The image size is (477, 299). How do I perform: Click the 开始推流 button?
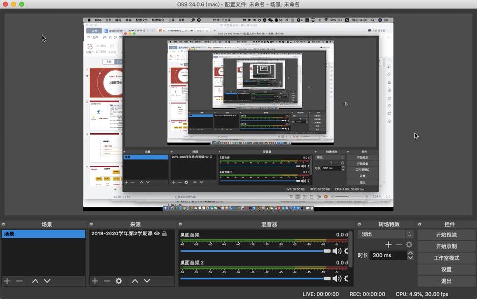pyautogui.click(x=446, y=235)
